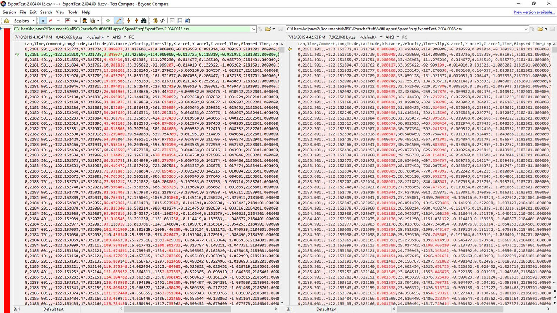Click right pane '7,902,068 bytes' text
Screen dimensions: 557x313
[342, 37]
